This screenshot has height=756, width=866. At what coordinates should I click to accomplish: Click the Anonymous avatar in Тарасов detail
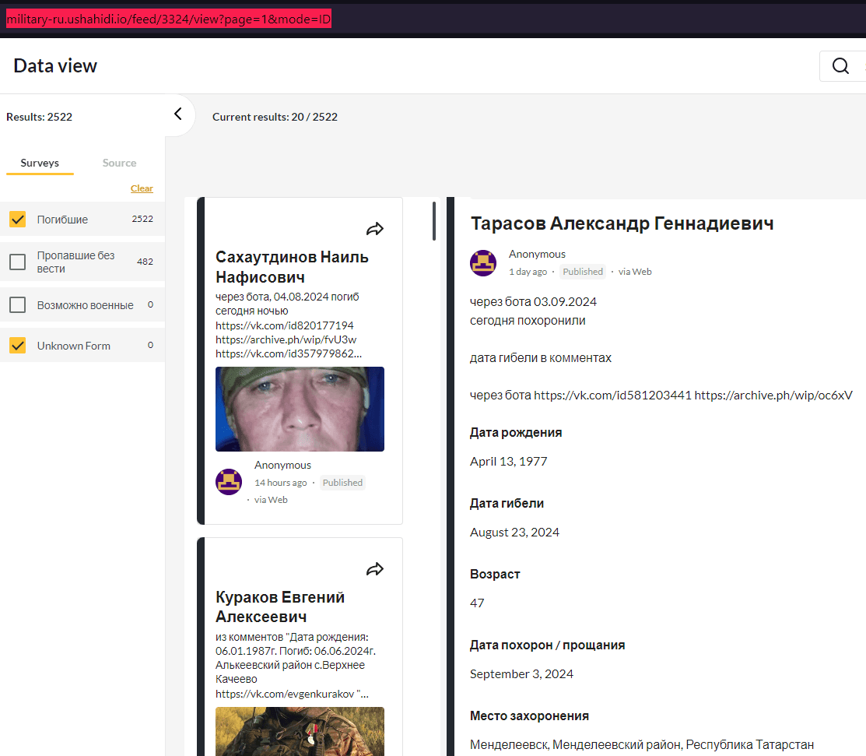[x=483, y=263]
